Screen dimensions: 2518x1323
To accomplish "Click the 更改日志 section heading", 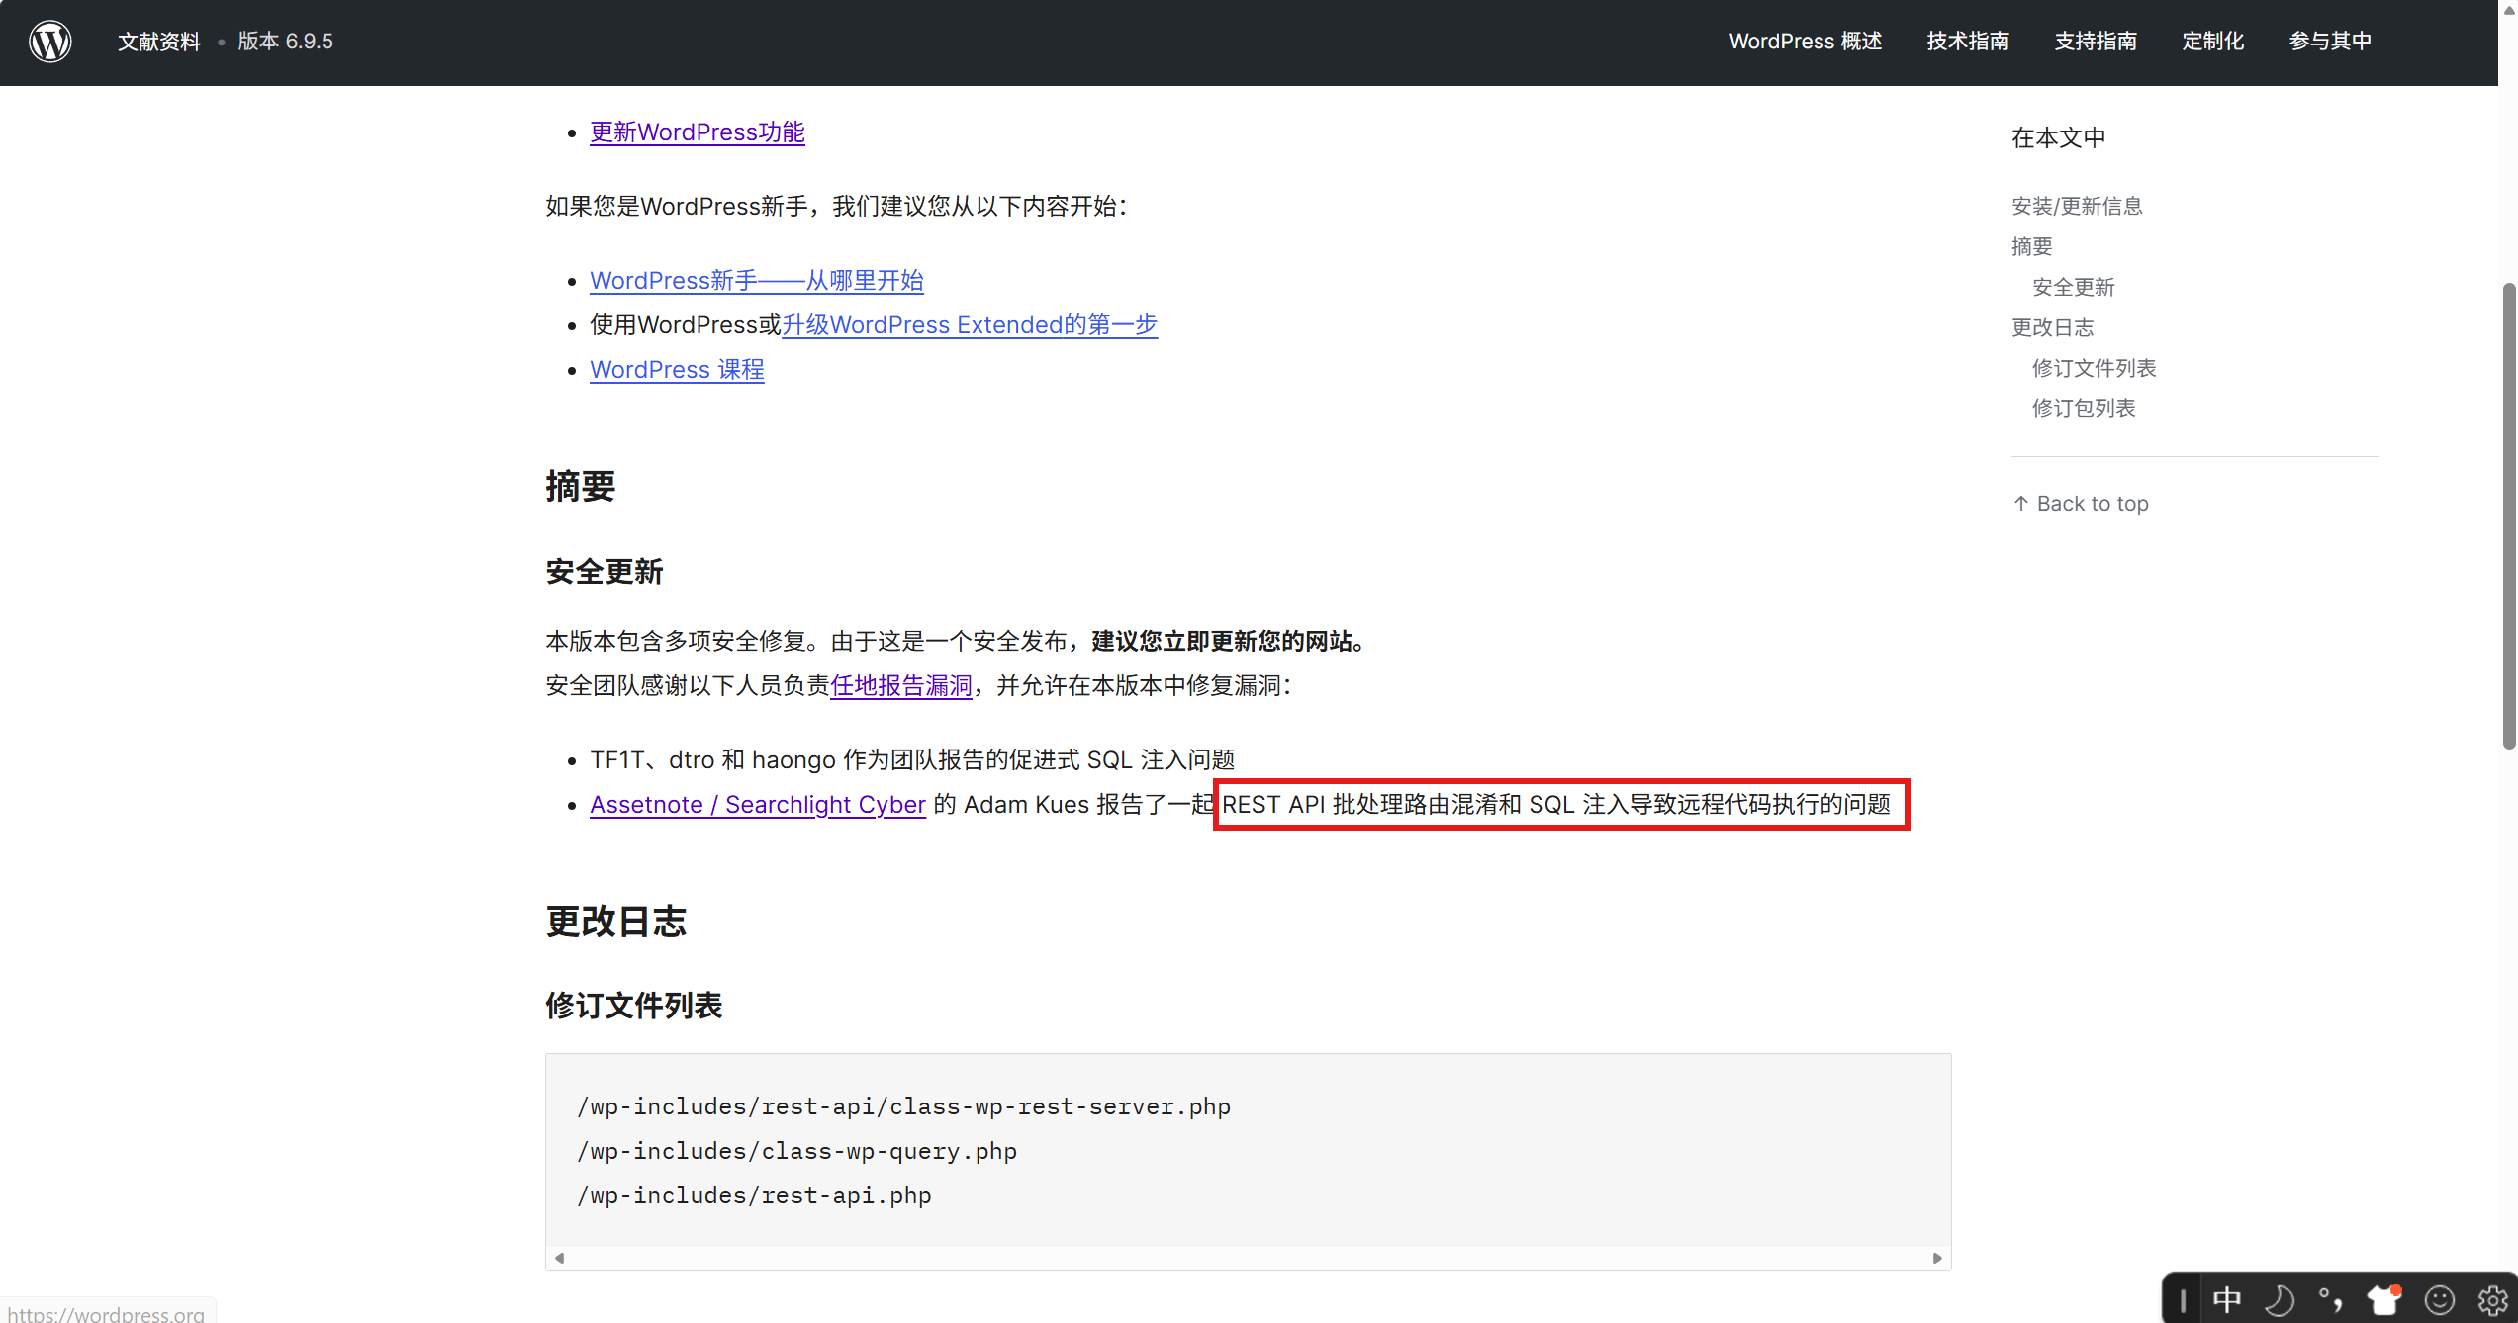I will [616, 922].
